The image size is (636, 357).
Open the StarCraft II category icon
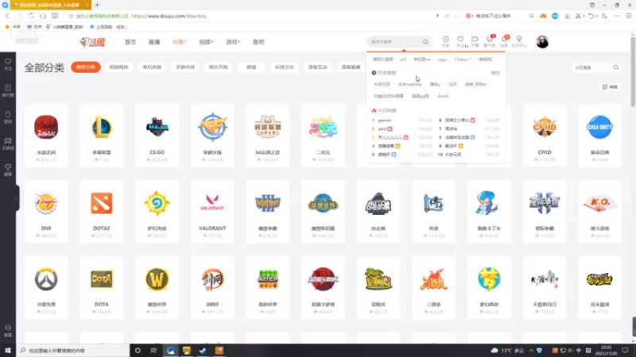click(545, 203)
